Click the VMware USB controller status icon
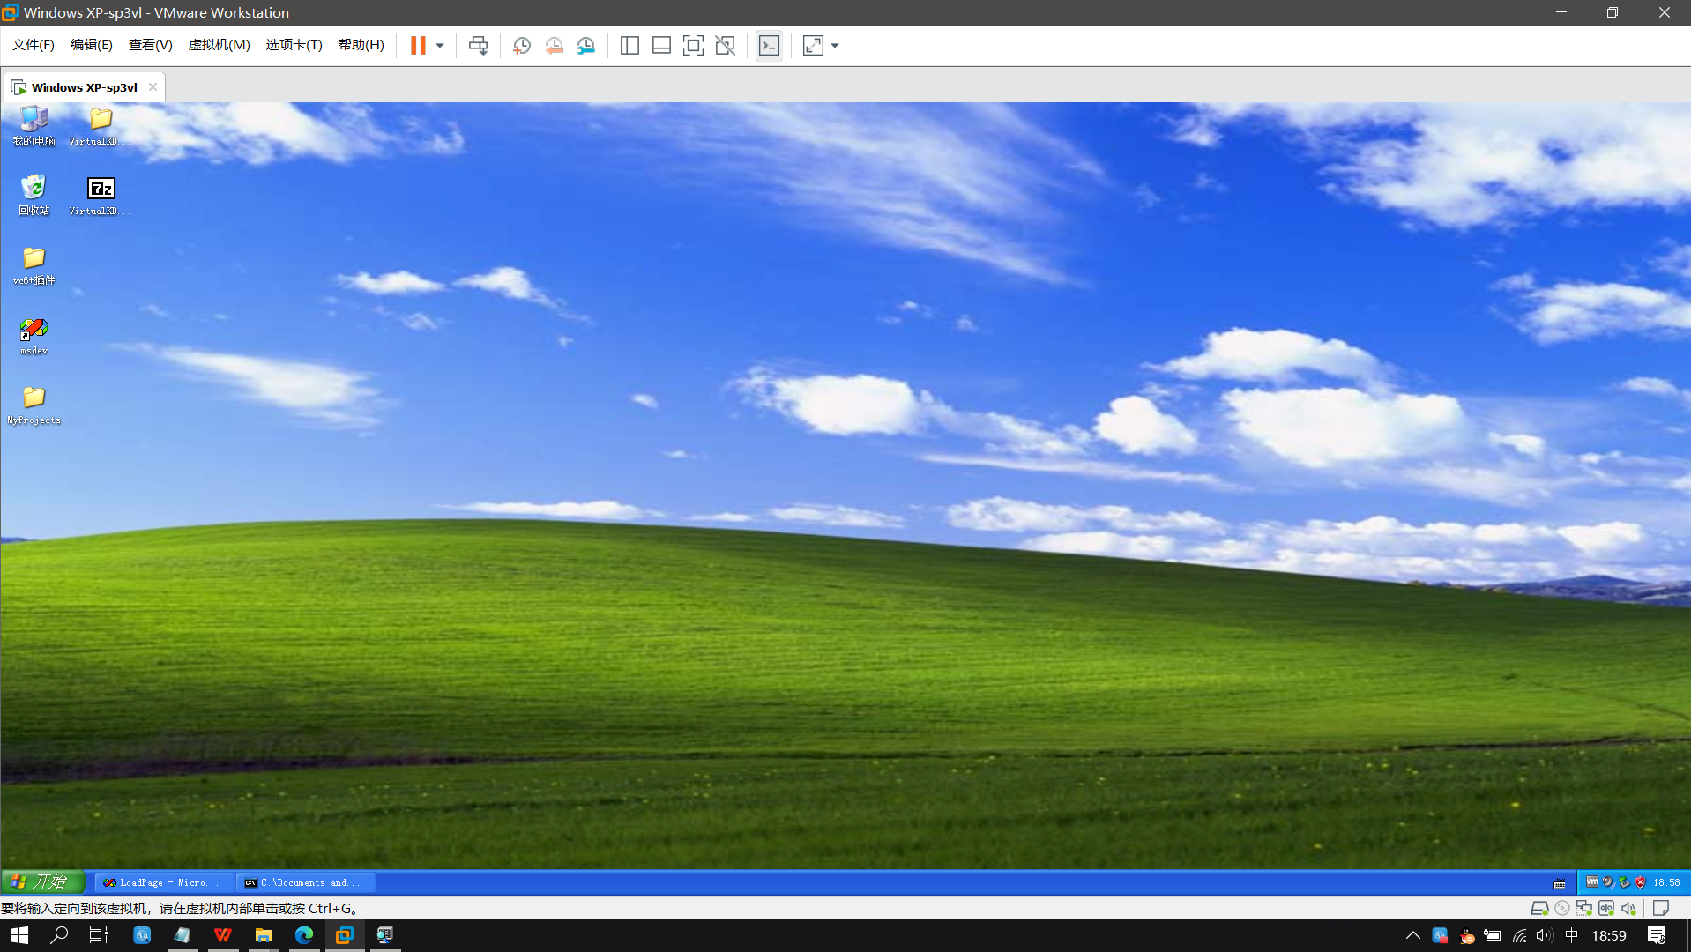The image size is (1691, 952). pos(1606,908)
